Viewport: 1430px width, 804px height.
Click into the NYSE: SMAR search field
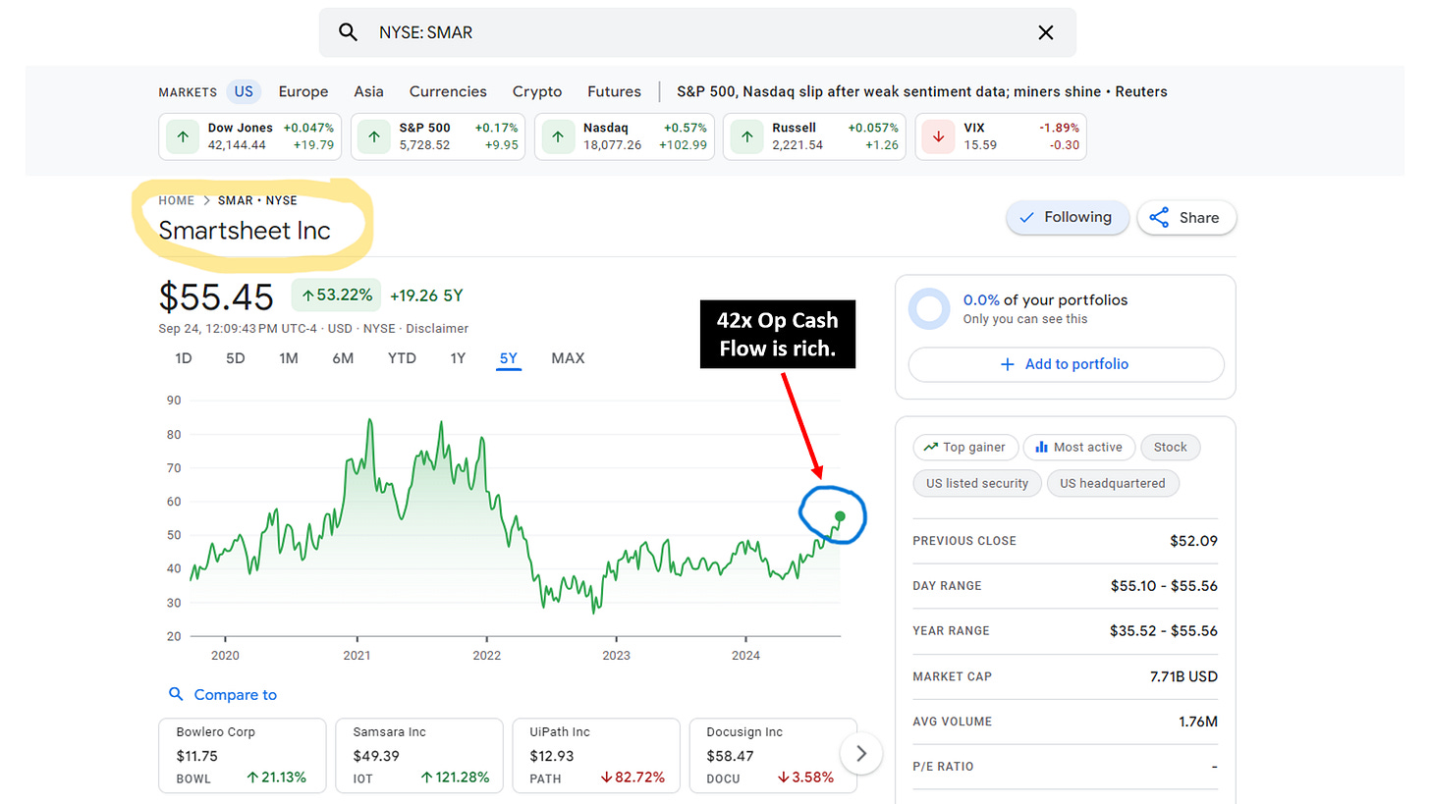click(x=697, y=32)
